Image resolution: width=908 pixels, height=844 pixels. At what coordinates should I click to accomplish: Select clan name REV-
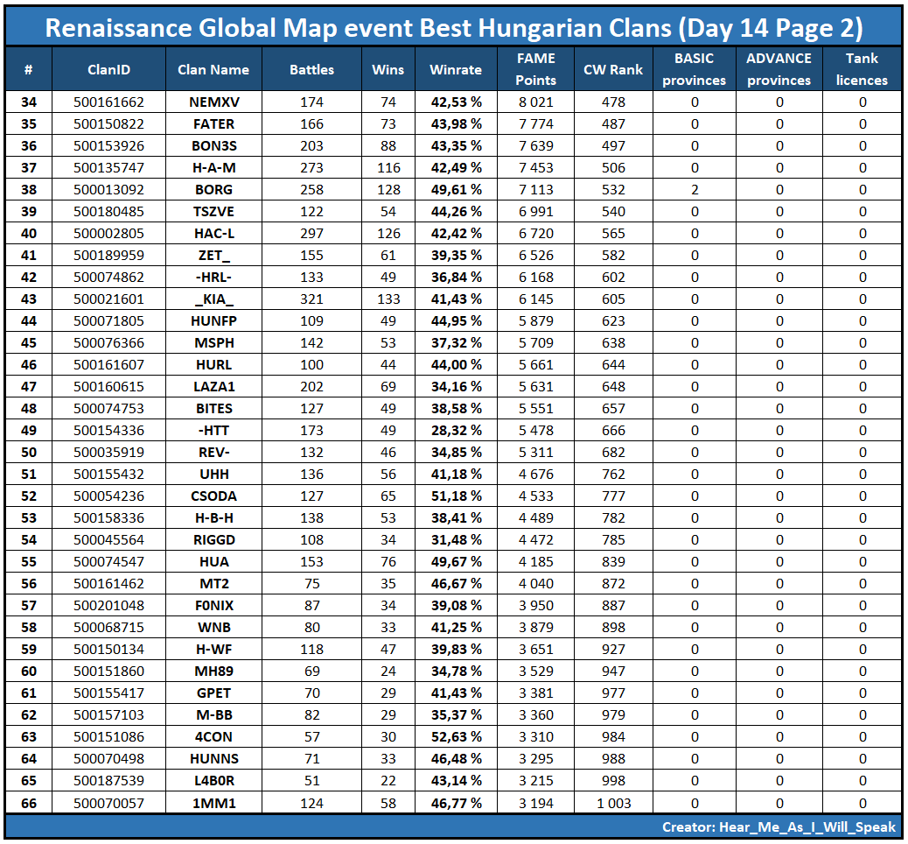point(214,453)
